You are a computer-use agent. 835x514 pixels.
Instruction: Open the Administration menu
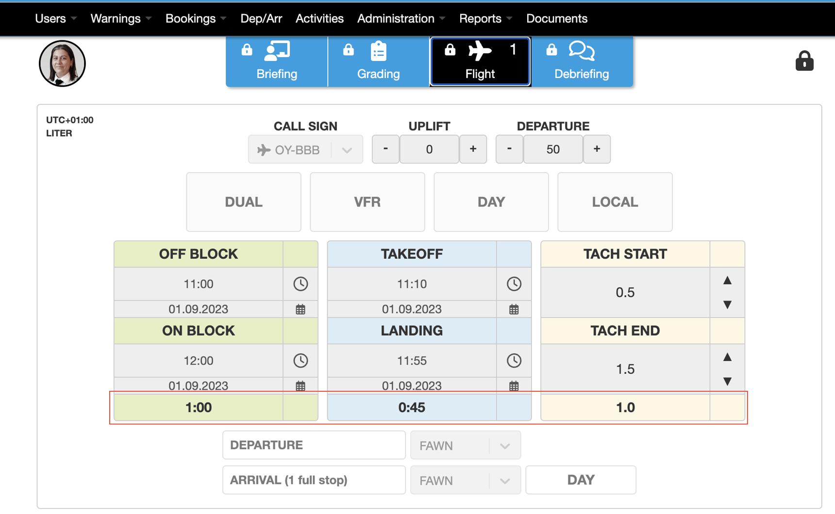[401, 18]
